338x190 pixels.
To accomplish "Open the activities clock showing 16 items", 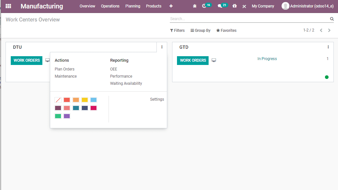I will pos(205,6).
